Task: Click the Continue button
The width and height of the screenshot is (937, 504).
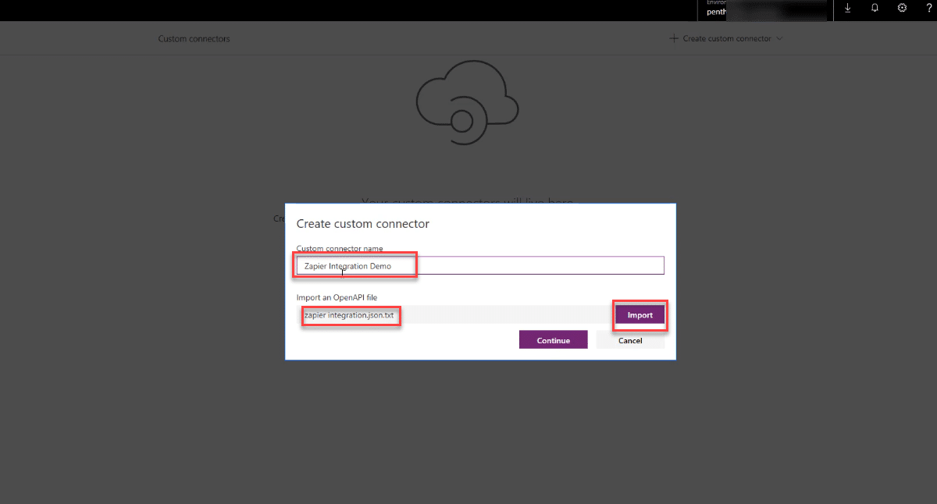Action: pyautogui.click(x=553, y=340)
